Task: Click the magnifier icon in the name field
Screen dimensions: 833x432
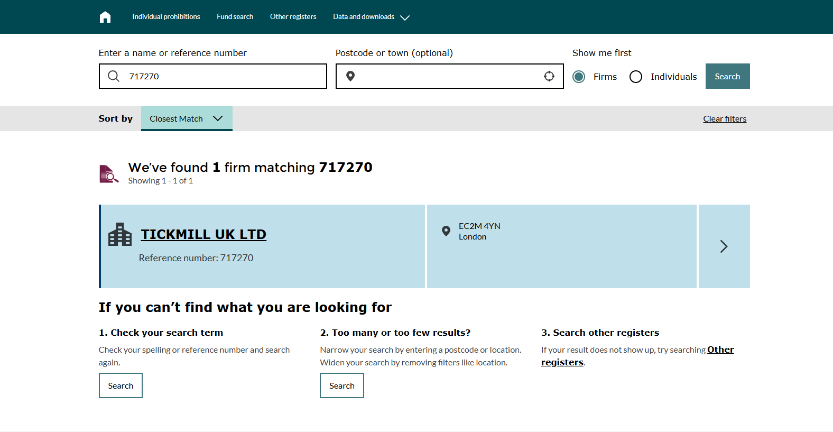Action: 114,76
